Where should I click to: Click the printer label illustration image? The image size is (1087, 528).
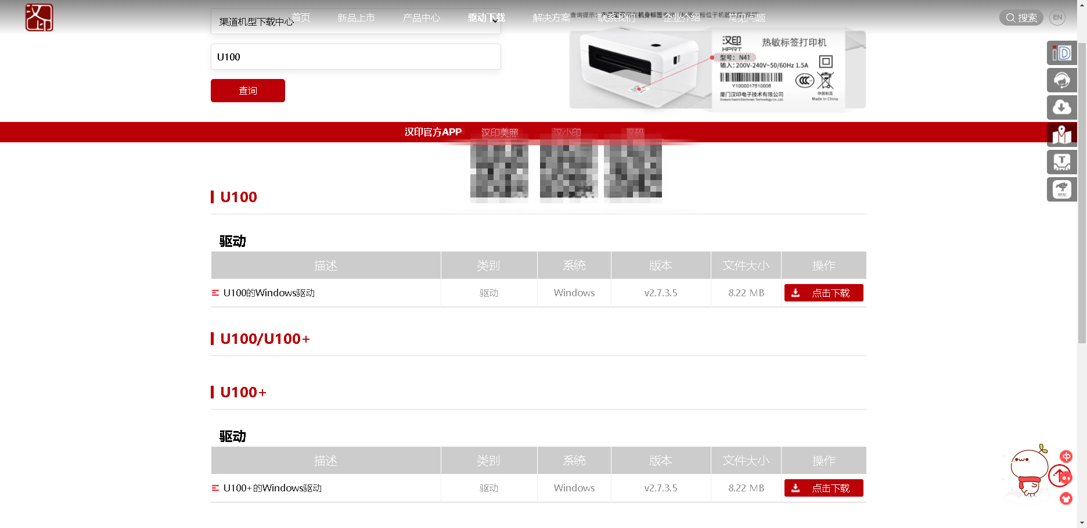pos(718,70)
